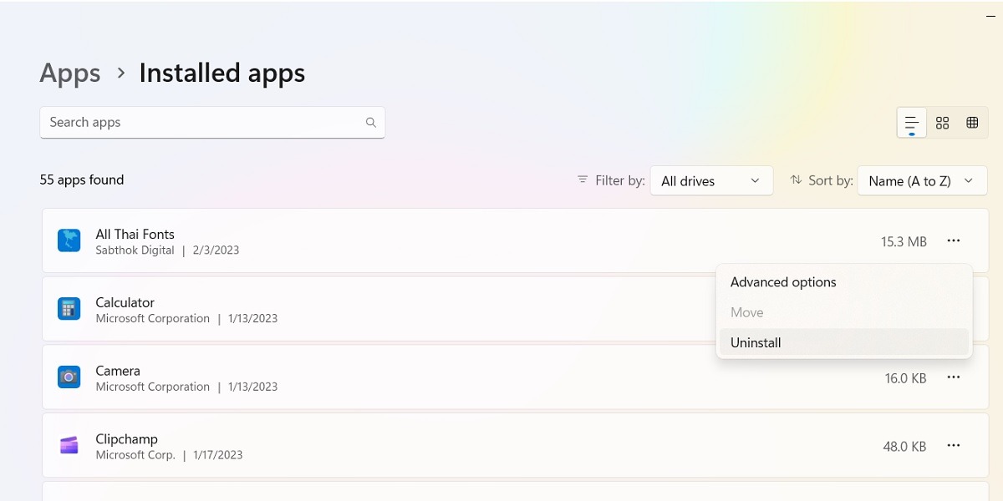Click the sort arrows icon beside Sort by

pos(795,180)
